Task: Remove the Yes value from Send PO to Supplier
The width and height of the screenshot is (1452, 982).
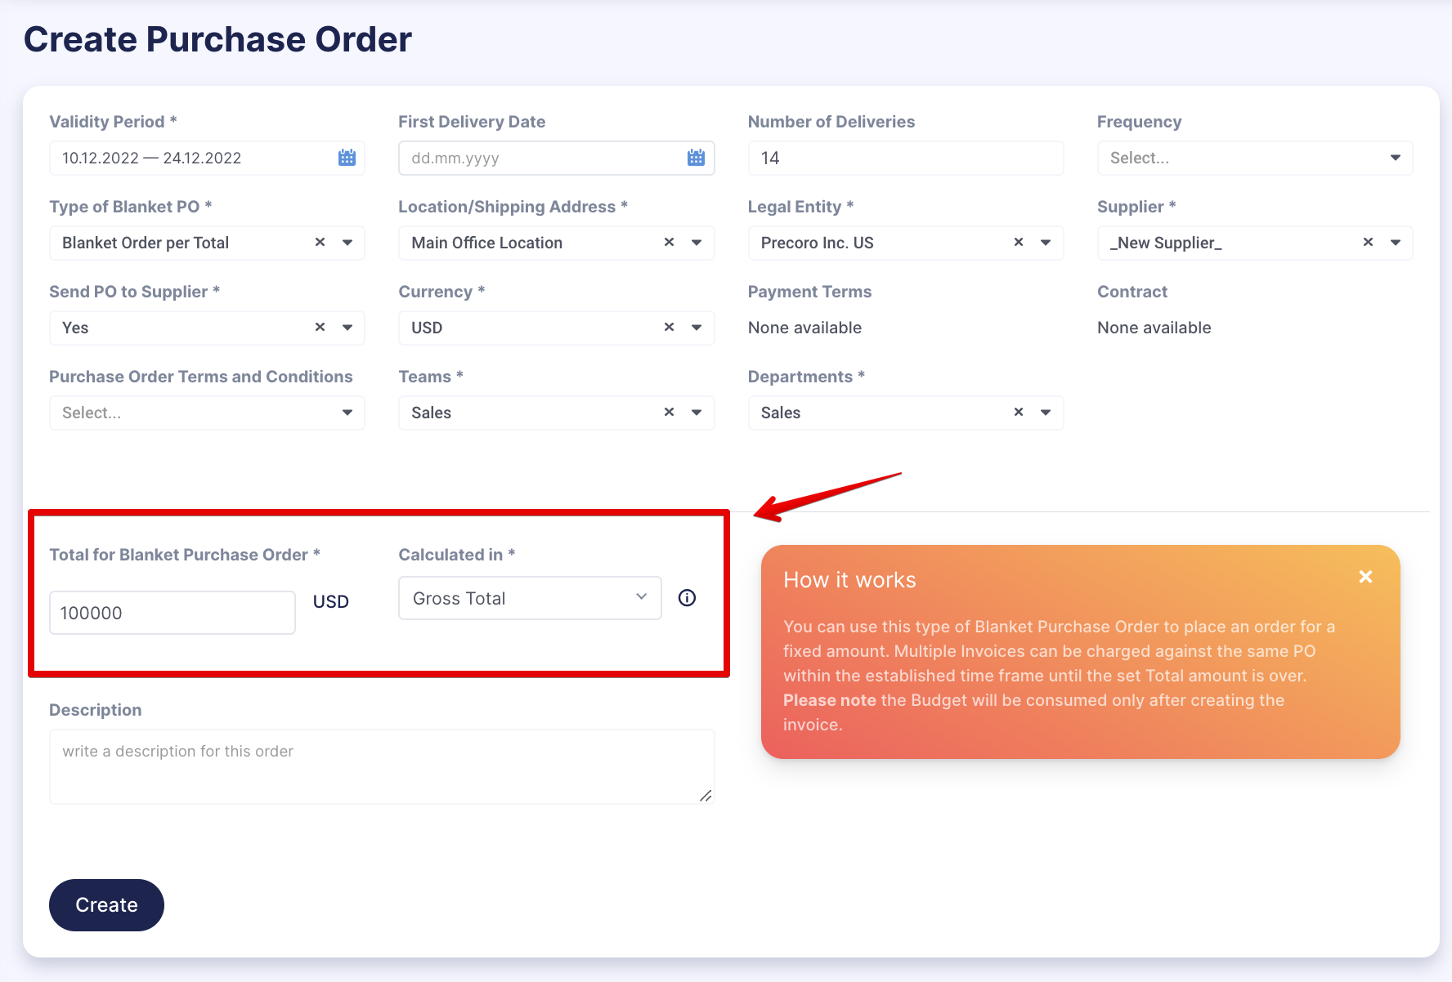Action: click(318, 328)
